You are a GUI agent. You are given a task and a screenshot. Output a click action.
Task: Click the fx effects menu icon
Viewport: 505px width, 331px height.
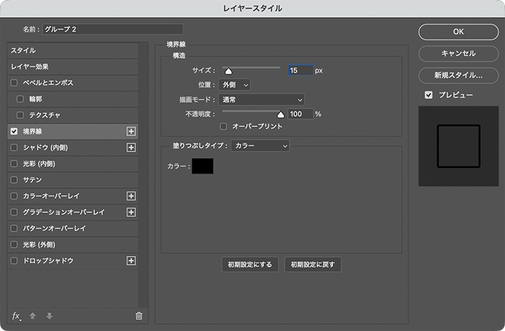point(17,315)
